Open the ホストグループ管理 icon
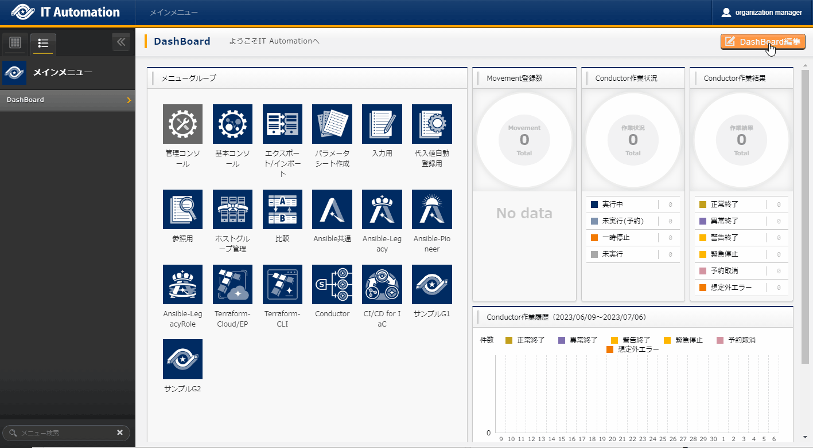Screen dimensions: 813x448 (x=232, y=210)
